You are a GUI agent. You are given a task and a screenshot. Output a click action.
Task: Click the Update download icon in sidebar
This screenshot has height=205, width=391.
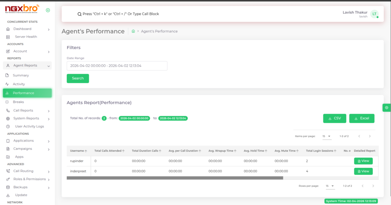tap(8, 195)
